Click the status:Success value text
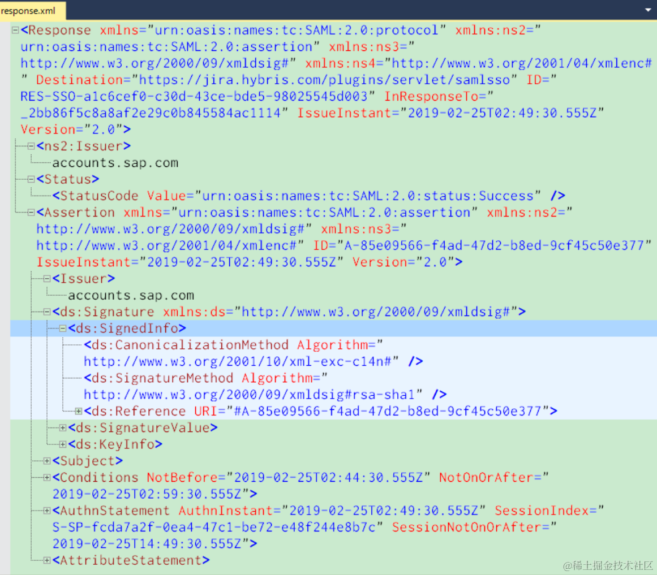657x575 pixels. coord(368,196)
